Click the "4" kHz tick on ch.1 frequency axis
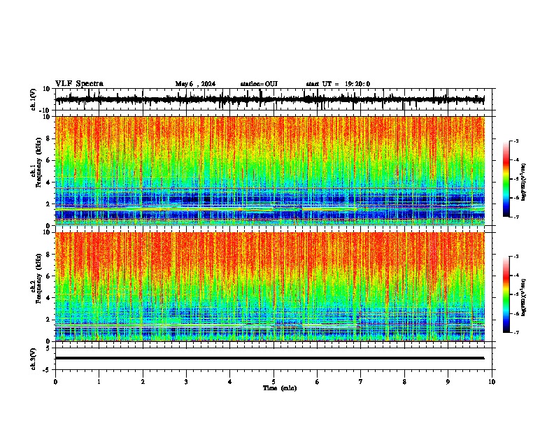 tap(48, 183)
